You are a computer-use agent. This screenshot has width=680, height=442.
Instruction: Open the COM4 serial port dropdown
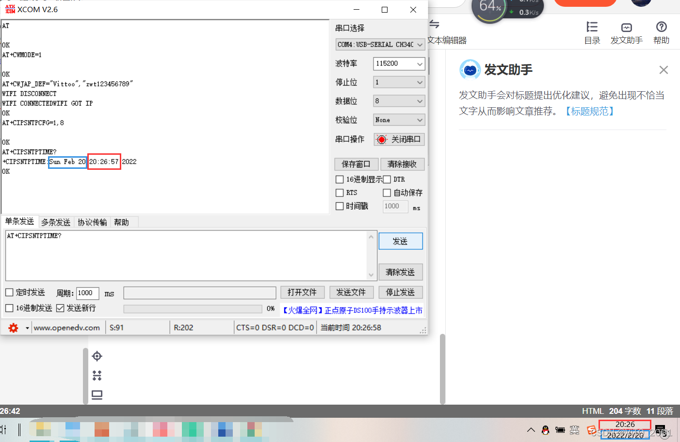[380, 45]
